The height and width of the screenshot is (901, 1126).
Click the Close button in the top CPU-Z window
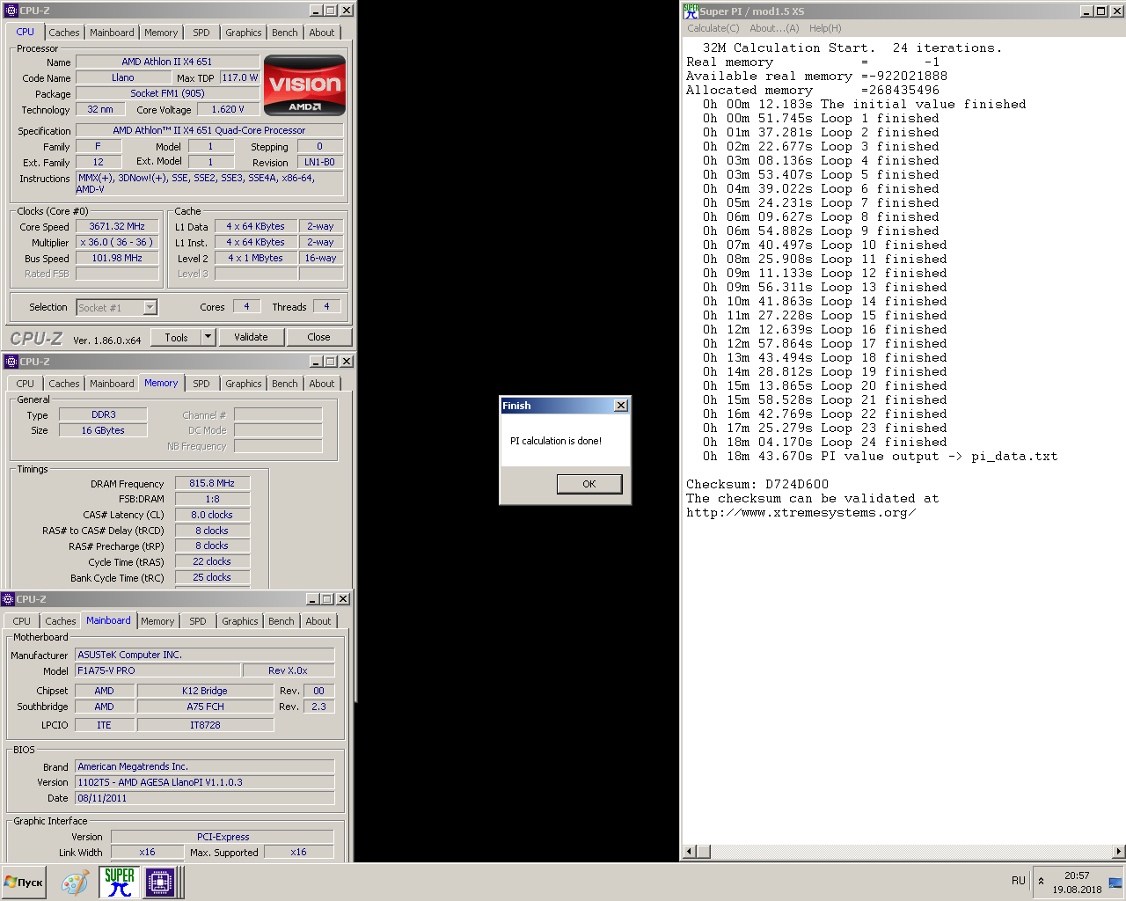319,337
